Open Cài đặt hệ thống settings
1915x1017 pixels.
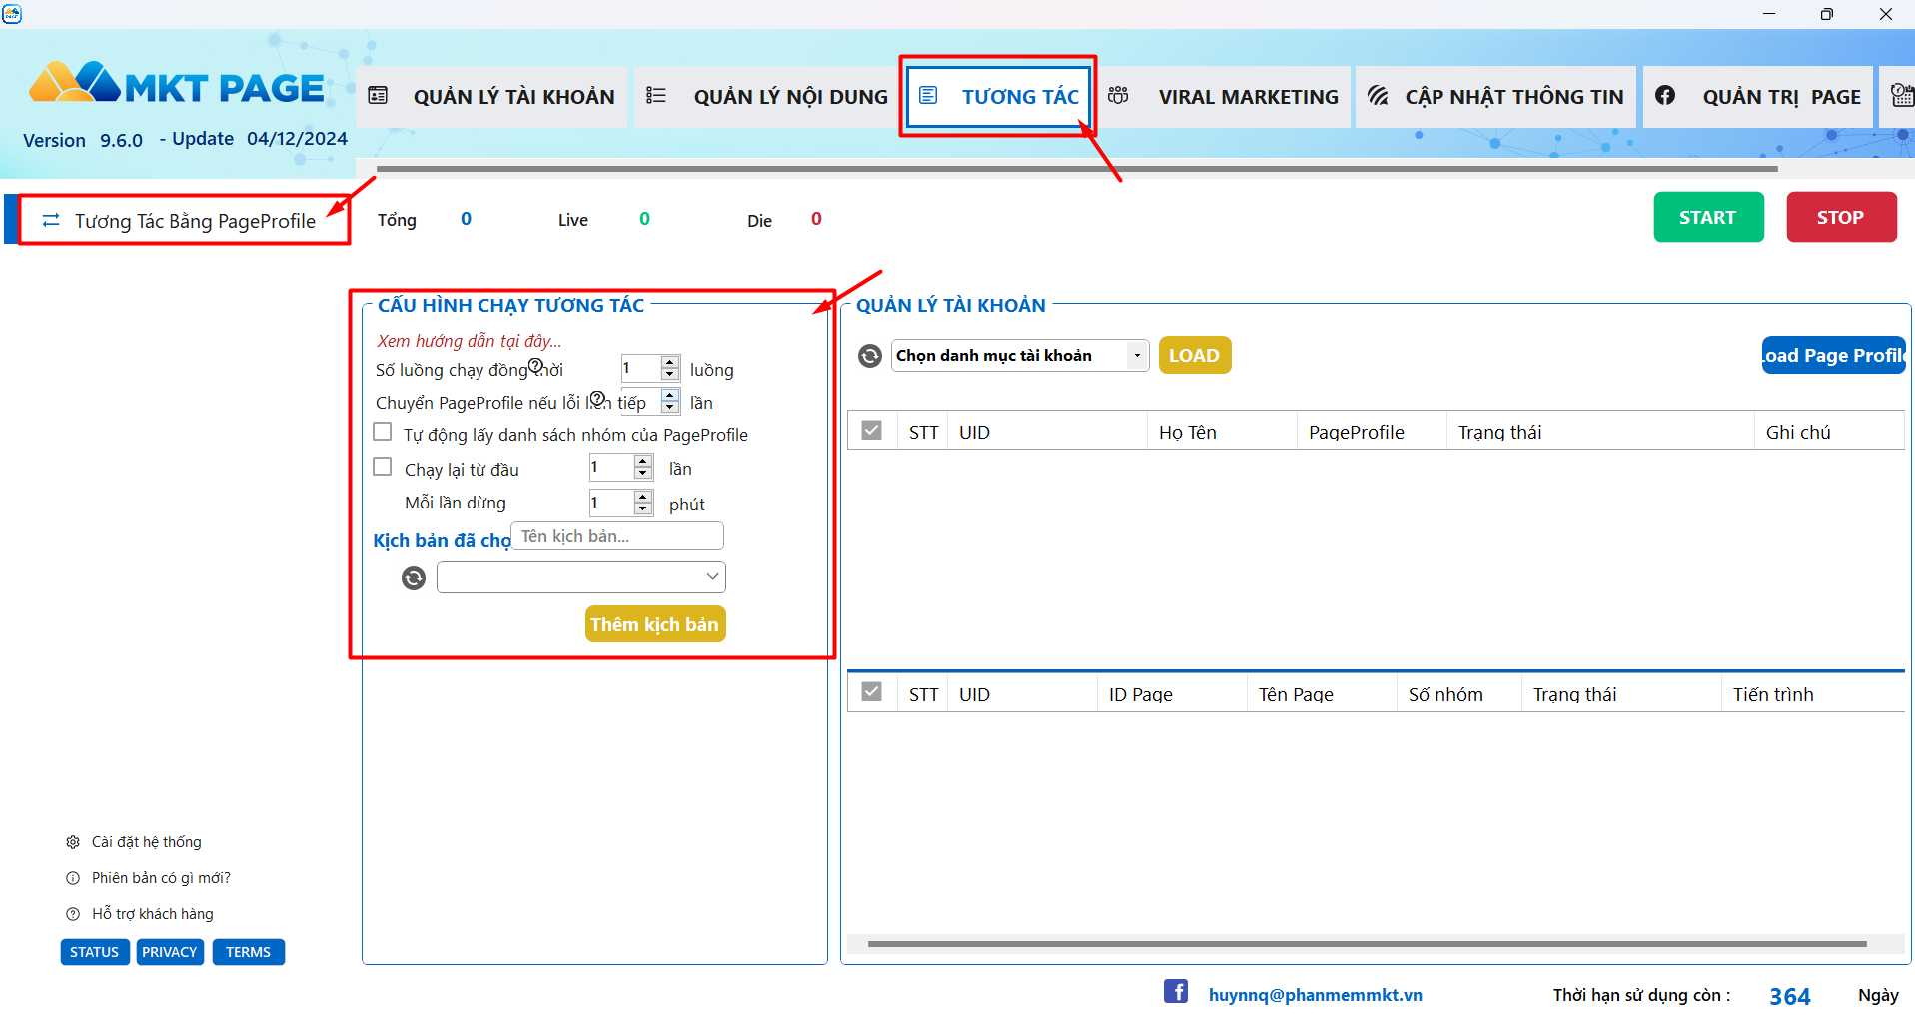click(x=147, y=842)
